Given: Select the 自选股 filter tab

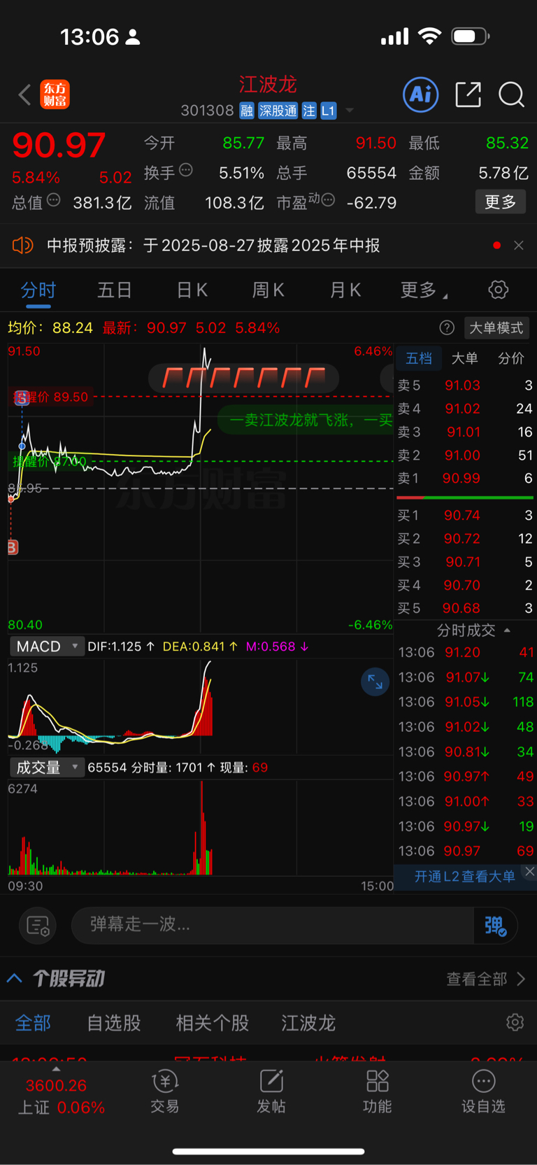Looking at the screenshot, I should [114, 1023].
